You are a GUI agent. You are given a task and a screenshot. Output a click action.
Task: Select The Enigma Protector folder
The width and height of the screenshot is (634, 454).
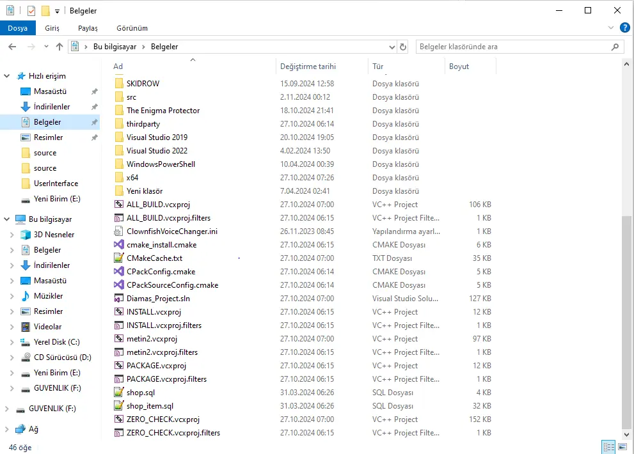click(x=163, y=111)
